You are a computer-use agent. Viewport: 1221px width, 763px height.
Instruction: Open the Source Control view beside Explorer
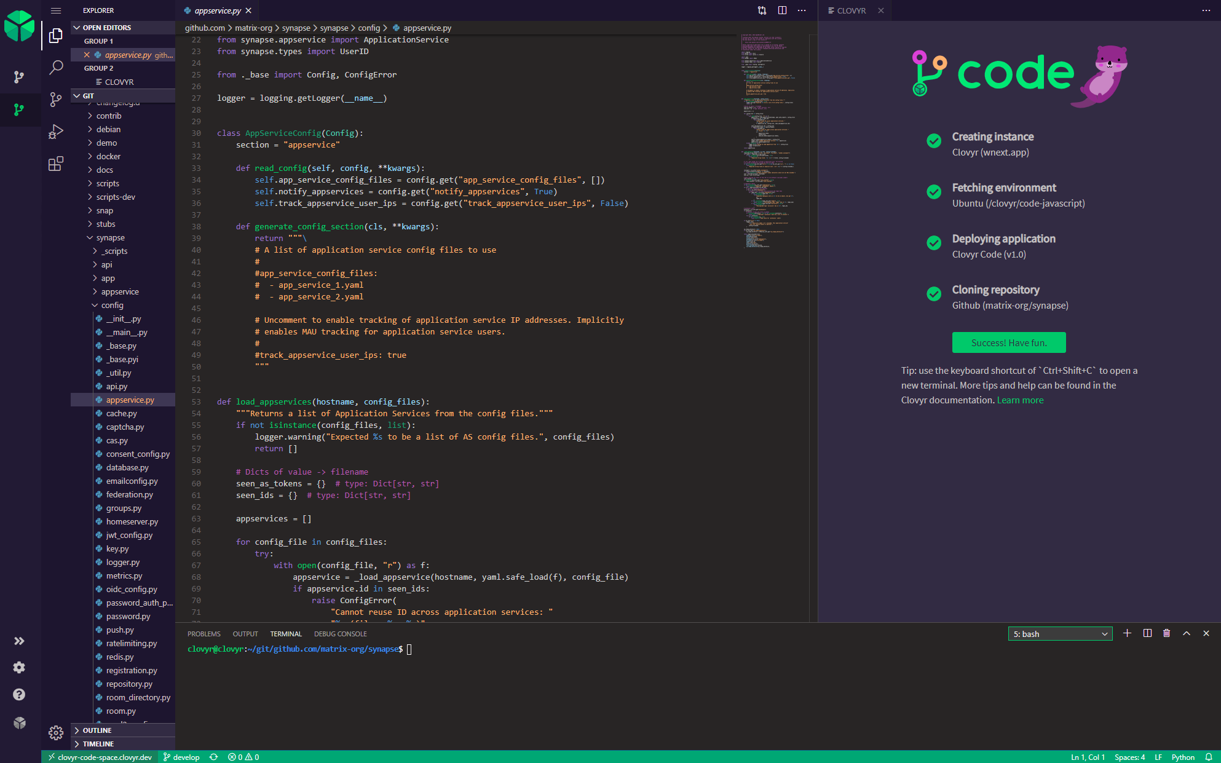click(x=56, y=100)
